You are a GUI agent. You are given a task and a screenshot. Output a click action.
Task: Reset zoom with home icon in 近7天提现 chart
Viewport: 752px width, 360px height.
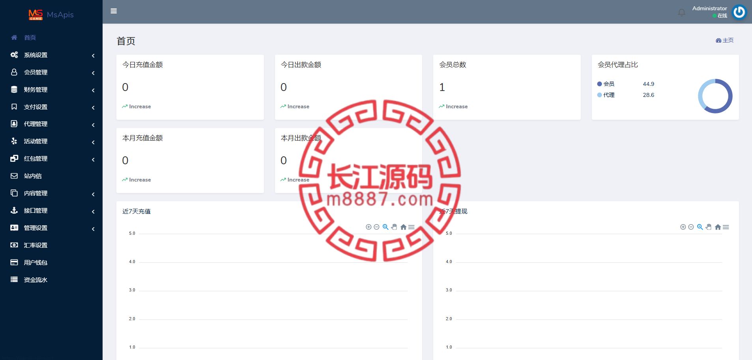coord(718,227)
